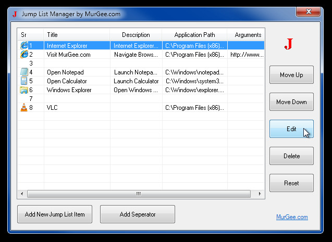The image size is (332, 242).
Task: Click the Move Down button
Action: point(291,101)
